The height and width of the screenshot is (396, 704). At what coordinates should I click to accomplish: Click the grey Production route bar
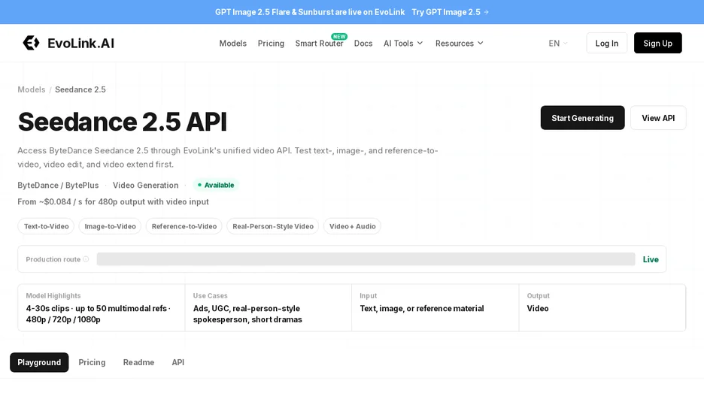coord(366,259)
